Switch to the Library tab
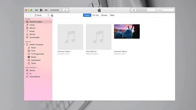Viewport: 196px width, 110px height. pos(87,15)
